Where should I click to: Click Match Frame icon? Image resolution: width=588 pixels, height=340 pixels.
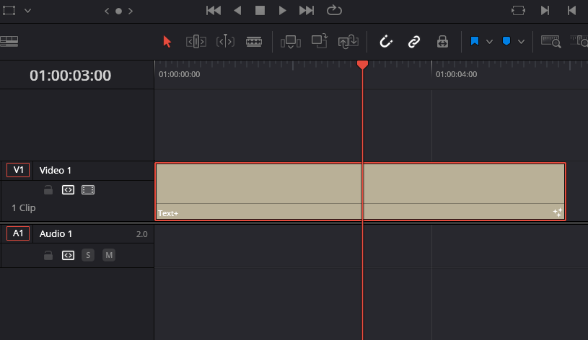click(x=518, y=11)
